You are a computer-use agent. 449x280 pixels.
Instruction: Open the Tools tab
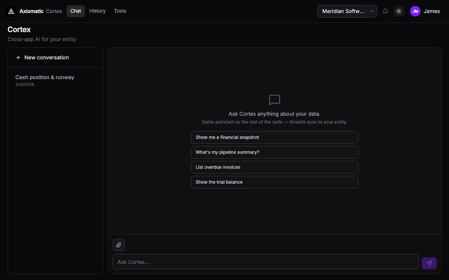120,11
